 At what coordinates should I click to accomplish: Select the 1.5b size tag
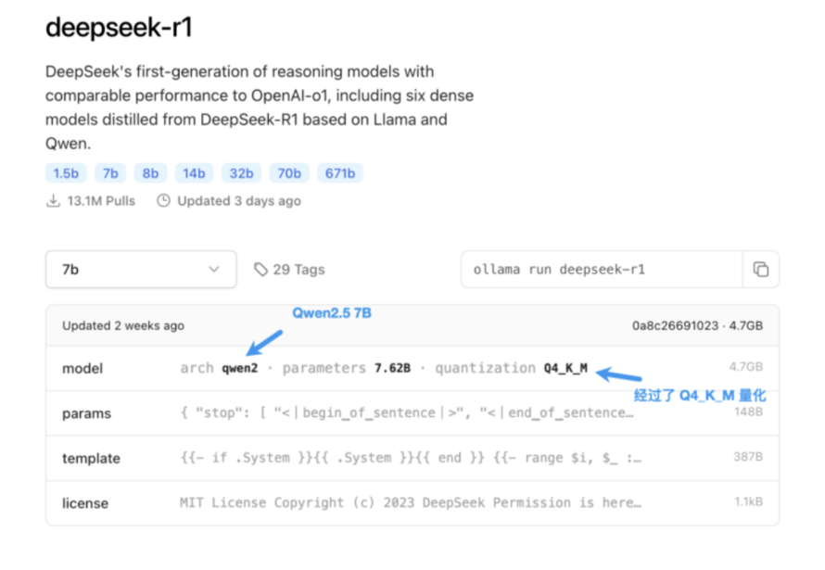[66, 173]
